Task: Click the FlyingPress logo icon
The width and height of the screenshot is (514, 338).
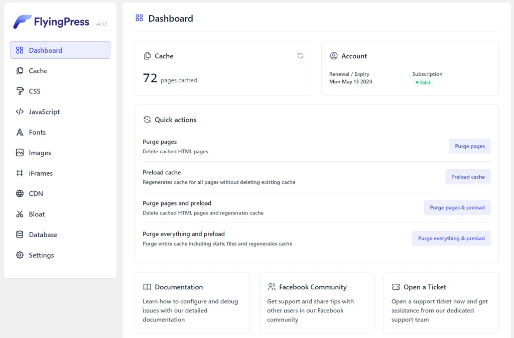Action: click(x=22, y=22)
